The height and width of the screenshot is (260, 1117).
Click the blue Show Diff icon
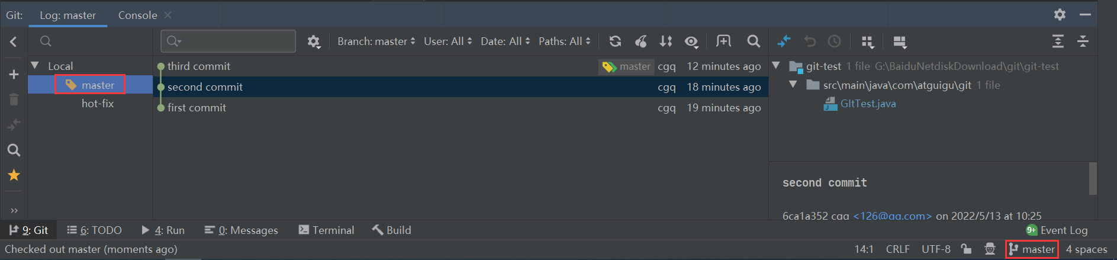click(784, 41)
